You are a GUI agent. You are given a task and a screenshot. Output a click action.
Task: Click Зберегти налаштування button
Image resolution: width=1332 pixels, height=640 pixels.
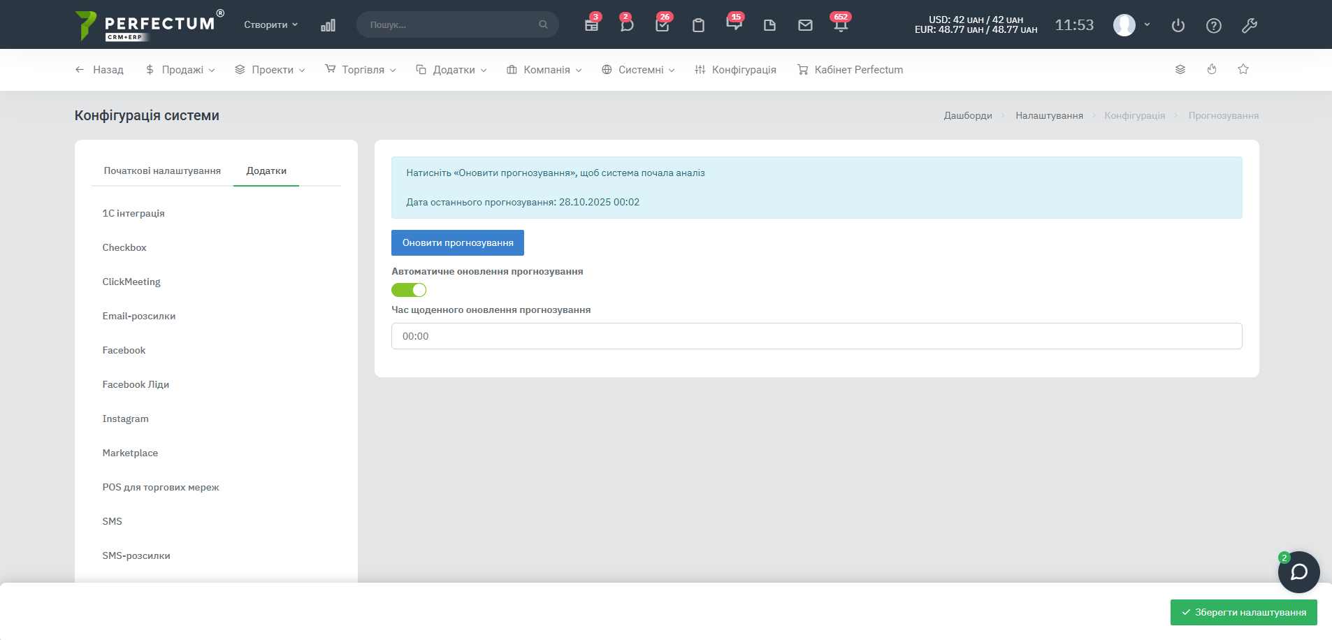pos(1243,612)
